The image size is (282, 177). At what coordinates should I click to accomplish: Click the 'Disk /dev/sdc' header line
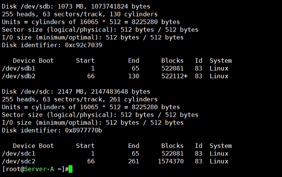pos(76,92)
